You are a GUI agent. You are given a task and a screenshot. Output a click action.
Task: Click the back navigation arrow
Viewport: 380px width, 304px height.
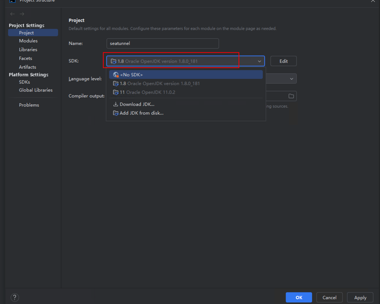pos(12,14)
